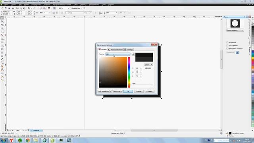Open the color model RGB dropdown
Image resolution: width=254 pixels, height=143 pixels.
(x=118, y=54)
